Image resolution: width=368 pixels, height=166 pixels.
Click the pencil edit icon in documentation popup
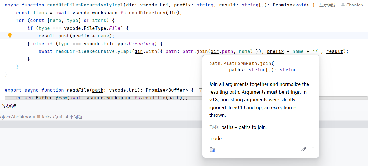(x=303, y=149)
